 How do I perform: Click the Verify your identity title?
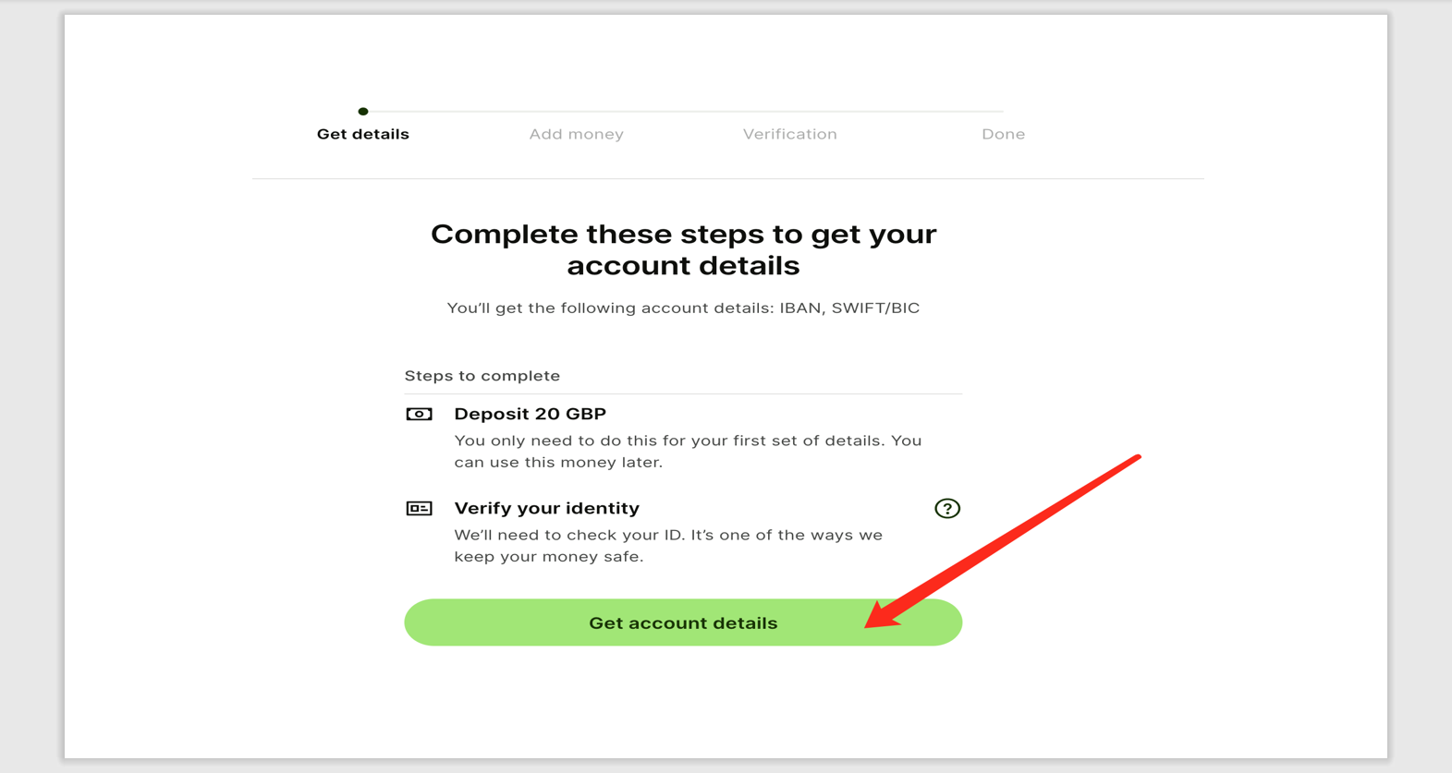click(546, 508)
